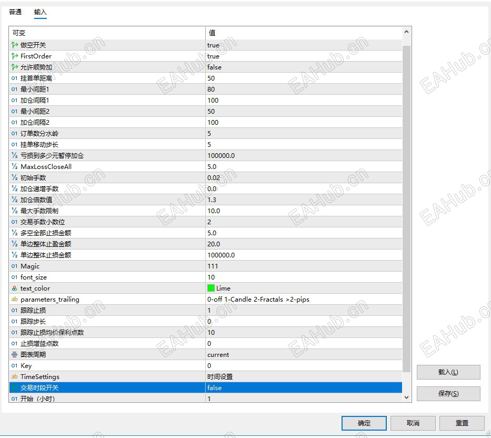Click the double icon beside 单边整体止盈金额

(x=14, y=244)
